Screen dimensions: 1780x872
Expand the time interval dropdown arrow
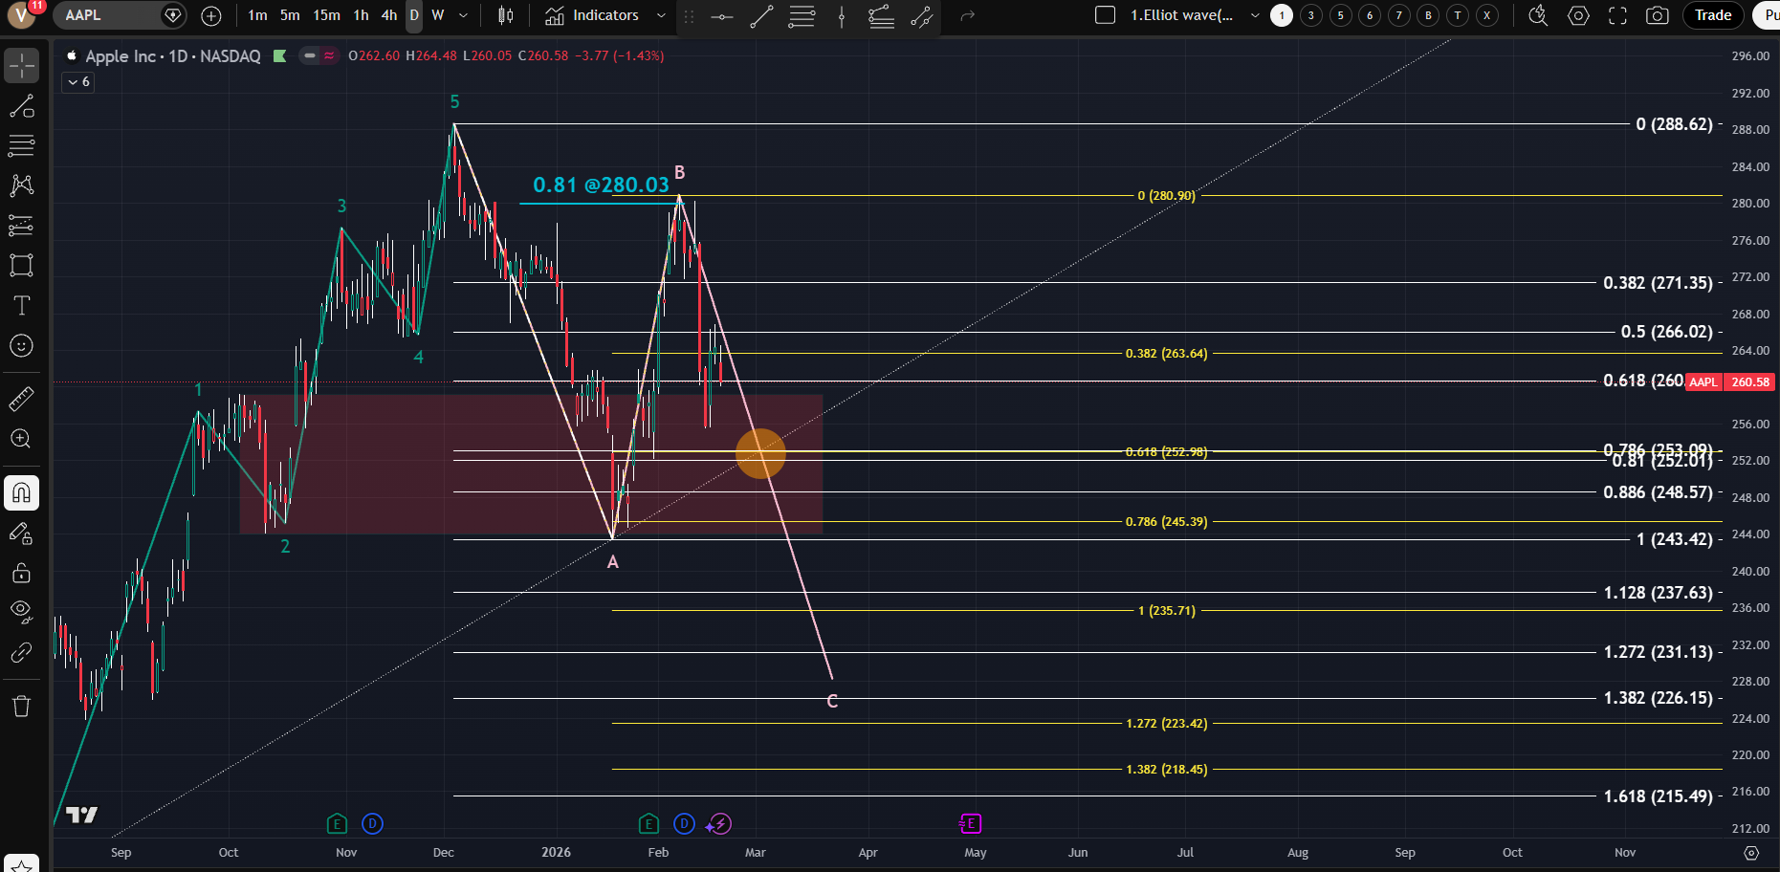click(x=464, y=15)
